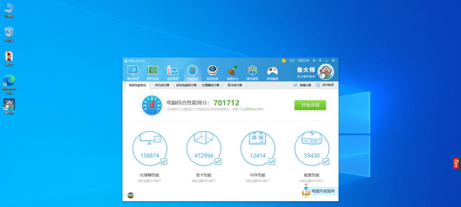The height and width of the screenshot is (207, 461).
Task: Open Microsoft Edge desktop shortcut
Action: coord(9,81)
